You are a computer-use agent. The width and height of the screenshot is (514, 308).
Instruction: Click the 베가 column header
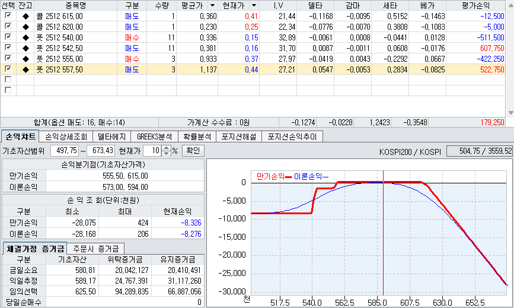coord(427,5)
